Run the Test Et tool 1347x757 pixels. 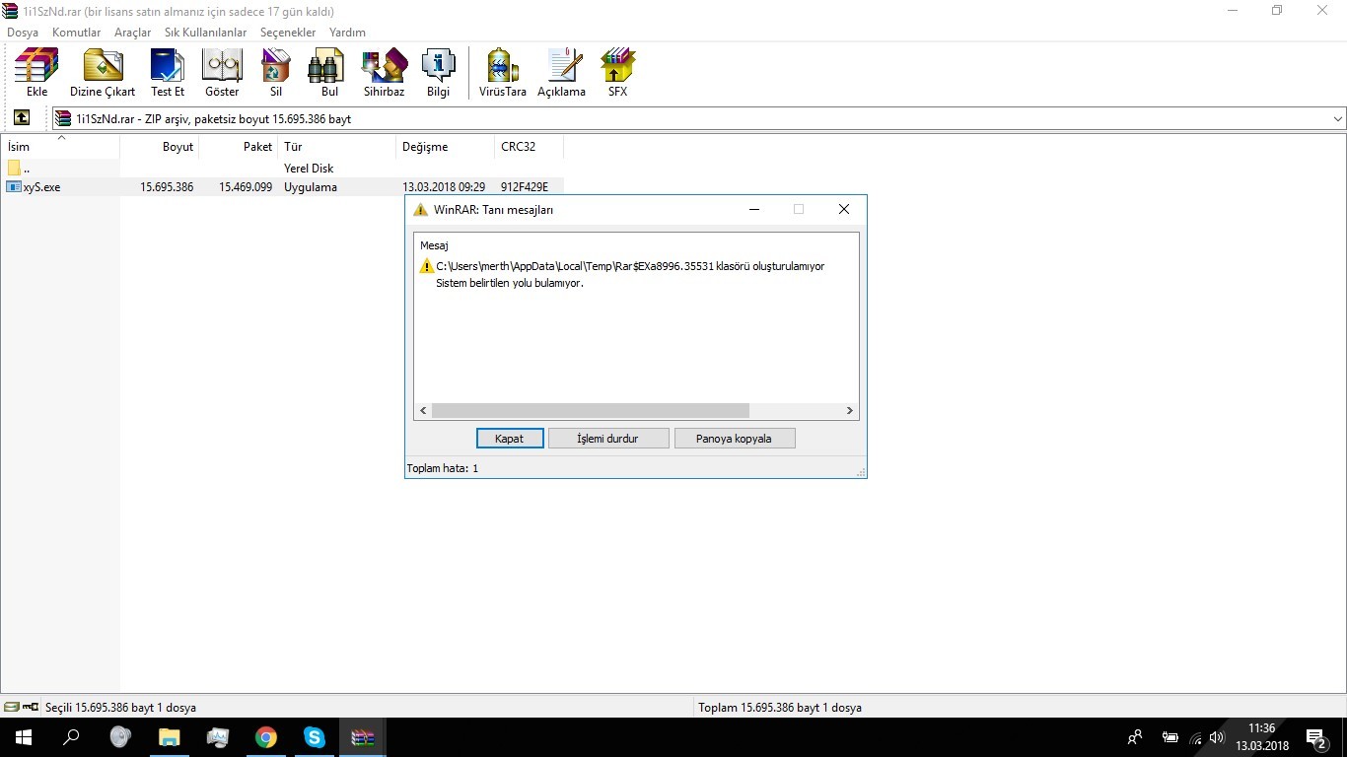[168, 72]
